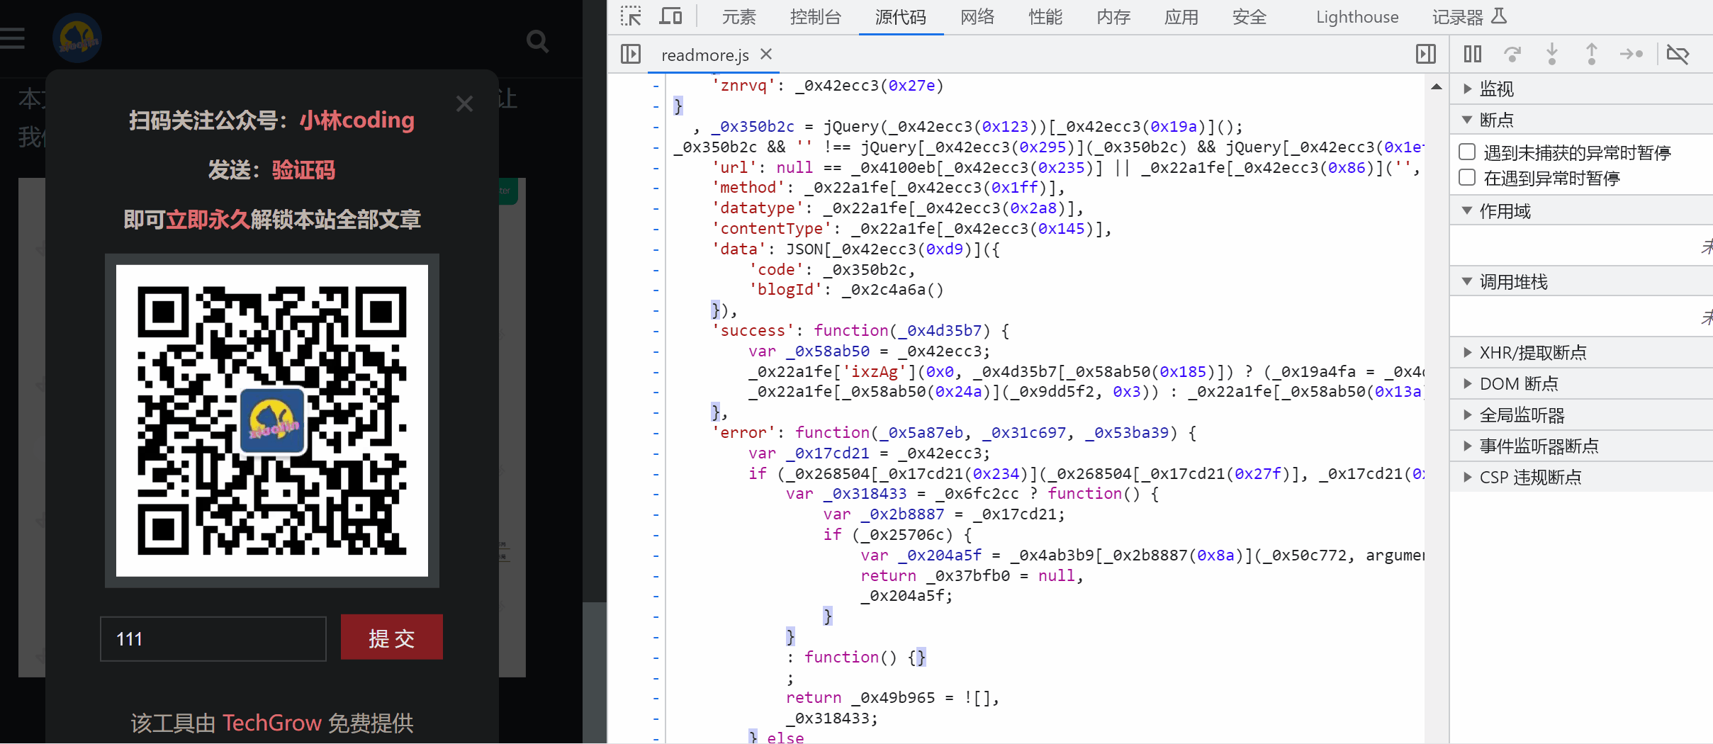This screenshot has width=1713, height=744.
Task: Click the 'error' function code line
Action: [x=954, y=433]
